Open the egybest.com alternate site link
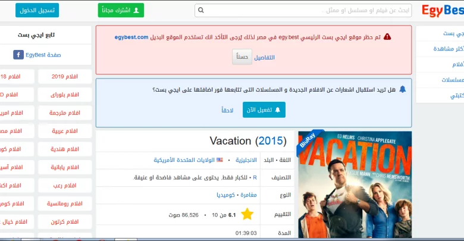Viewport: 464px width, 241px height. tap(131, 37)
